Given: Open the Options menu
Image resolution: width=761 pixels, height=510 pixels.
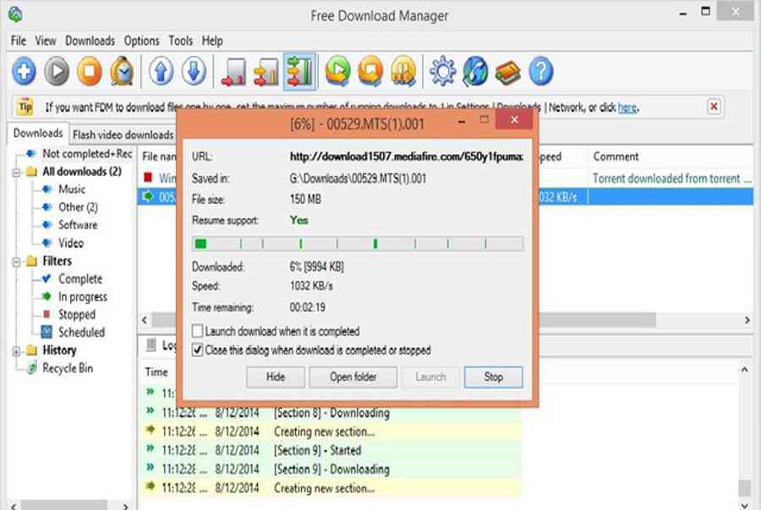Looking at the screenshot, I should pyautogui.click(x=141, y=41).
